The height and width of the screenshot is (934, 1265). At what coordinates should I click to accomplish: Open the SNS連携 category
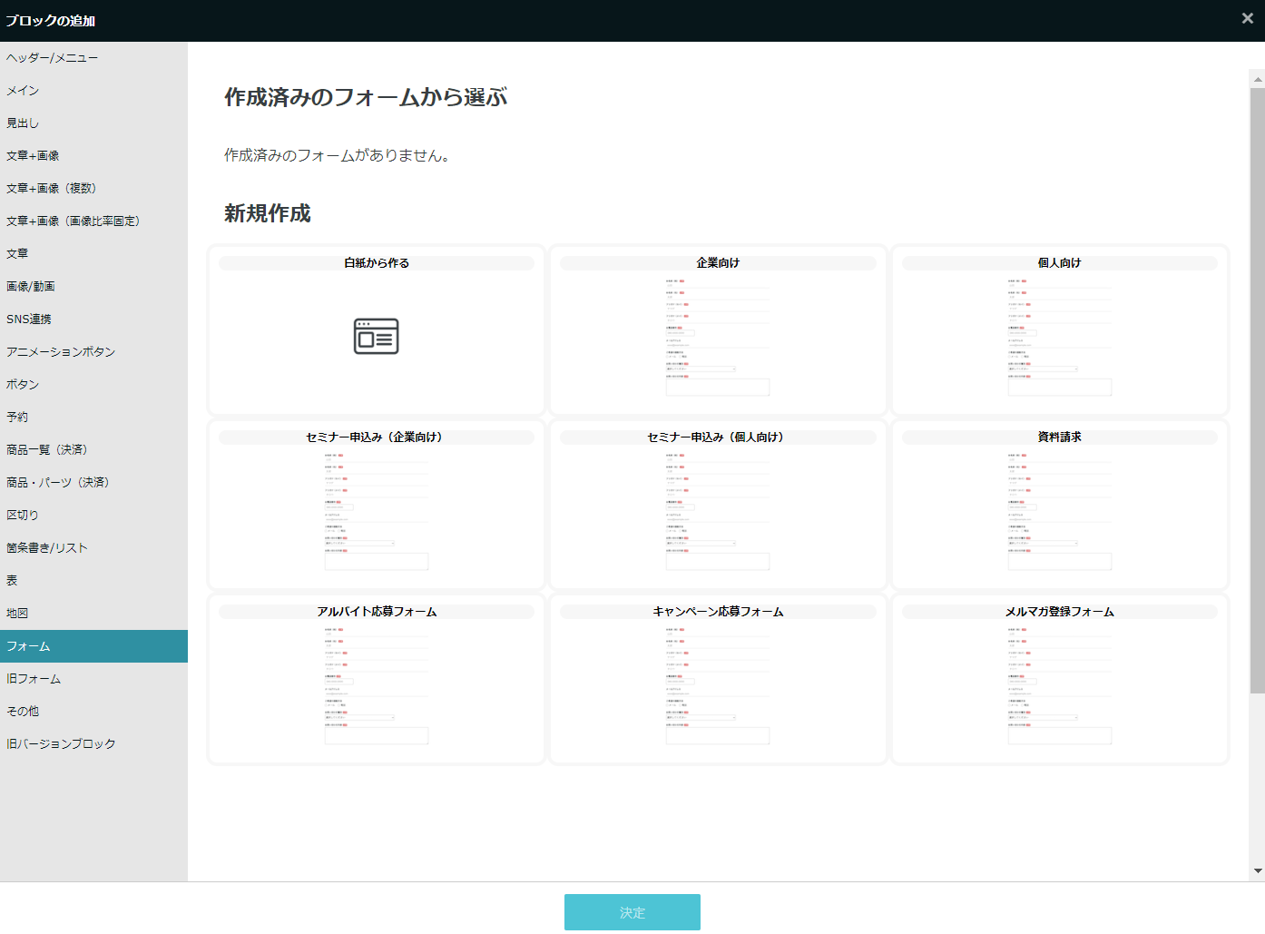93,320
